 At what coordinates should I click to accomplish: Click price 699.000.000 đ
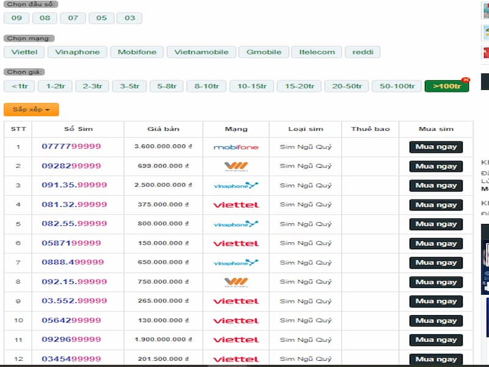(x=163, y=166)
